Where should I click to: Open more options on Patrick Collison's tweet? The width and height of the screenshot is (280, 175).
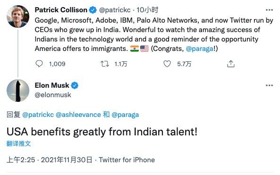pos(269,10)
